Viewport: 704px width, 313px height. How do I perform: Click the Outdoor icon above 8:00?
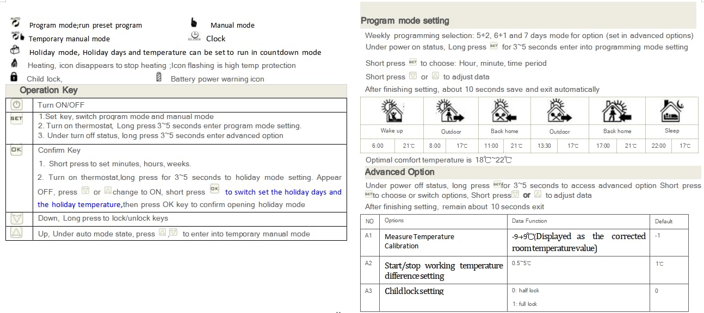click(x=450, y=111)
